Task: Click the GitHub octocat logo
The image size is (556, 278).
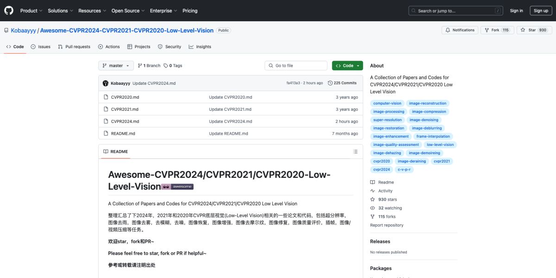Action: point(8,10)
